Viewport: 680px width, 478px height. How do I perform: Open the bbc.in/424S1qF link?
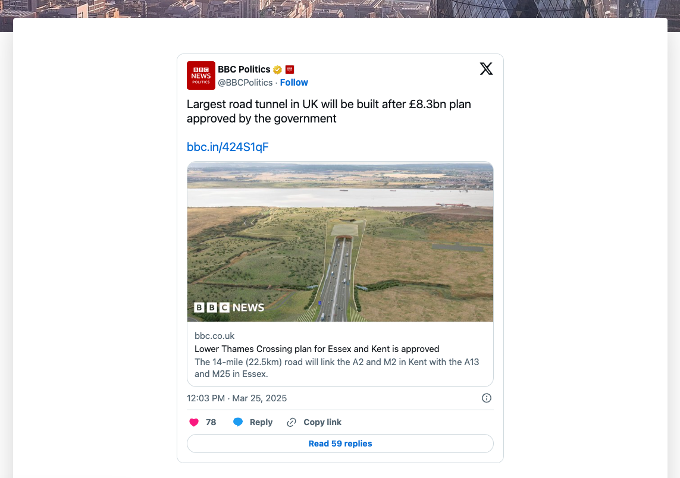pos(228,147)
